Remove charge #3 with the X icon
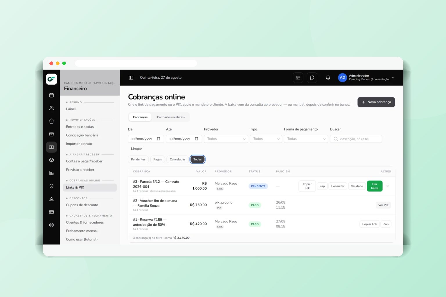Viewport: 446px width, 297px height. 388,186
